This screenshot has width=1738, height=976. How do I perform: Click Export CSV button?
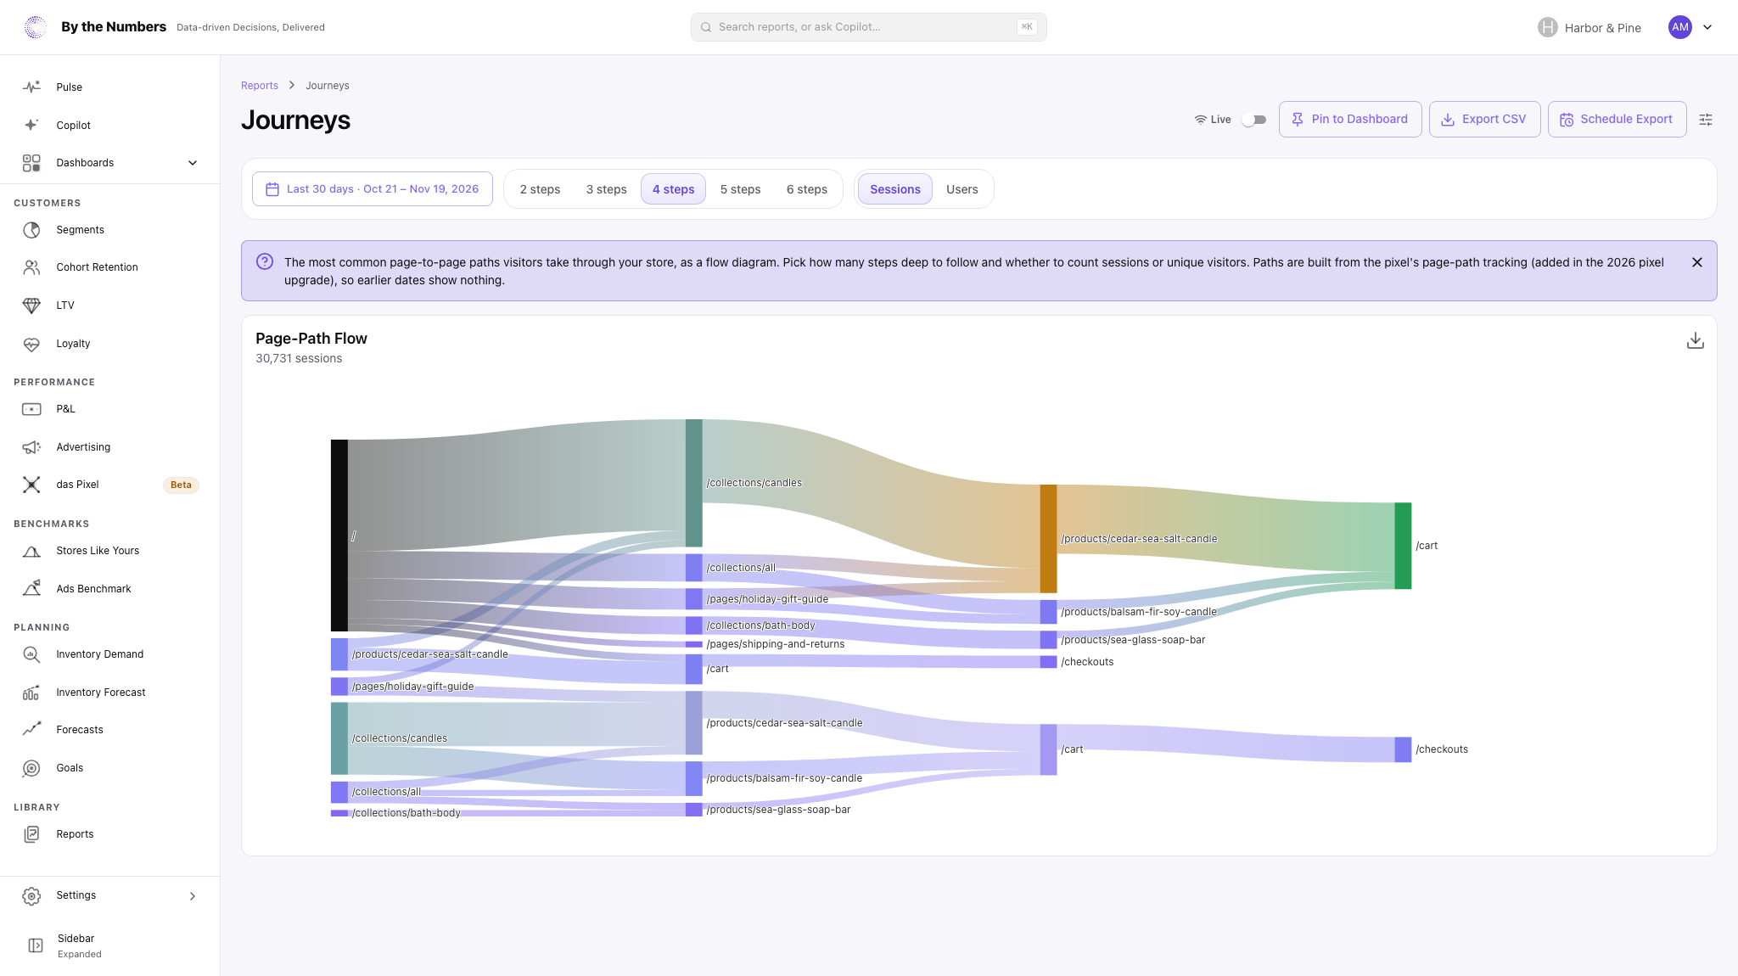[1484, 120]
